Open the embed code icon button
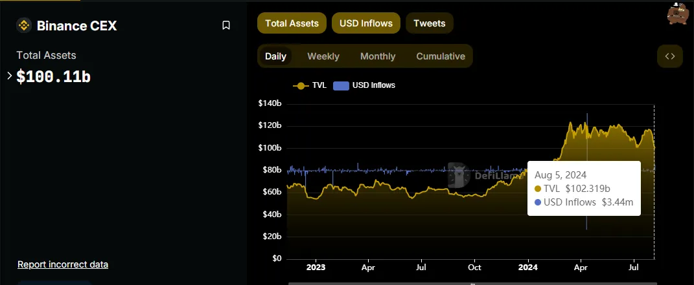Viewport: 694px width, 285px height. pyautogui.click(x=669, y=56)
